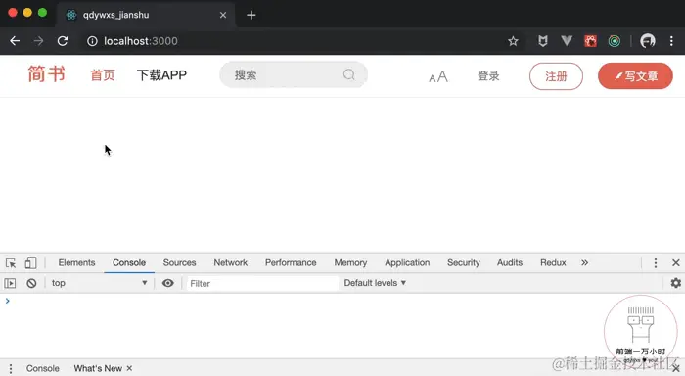Switch to the Elements panel
685x376 pixels.
point(76,262)
